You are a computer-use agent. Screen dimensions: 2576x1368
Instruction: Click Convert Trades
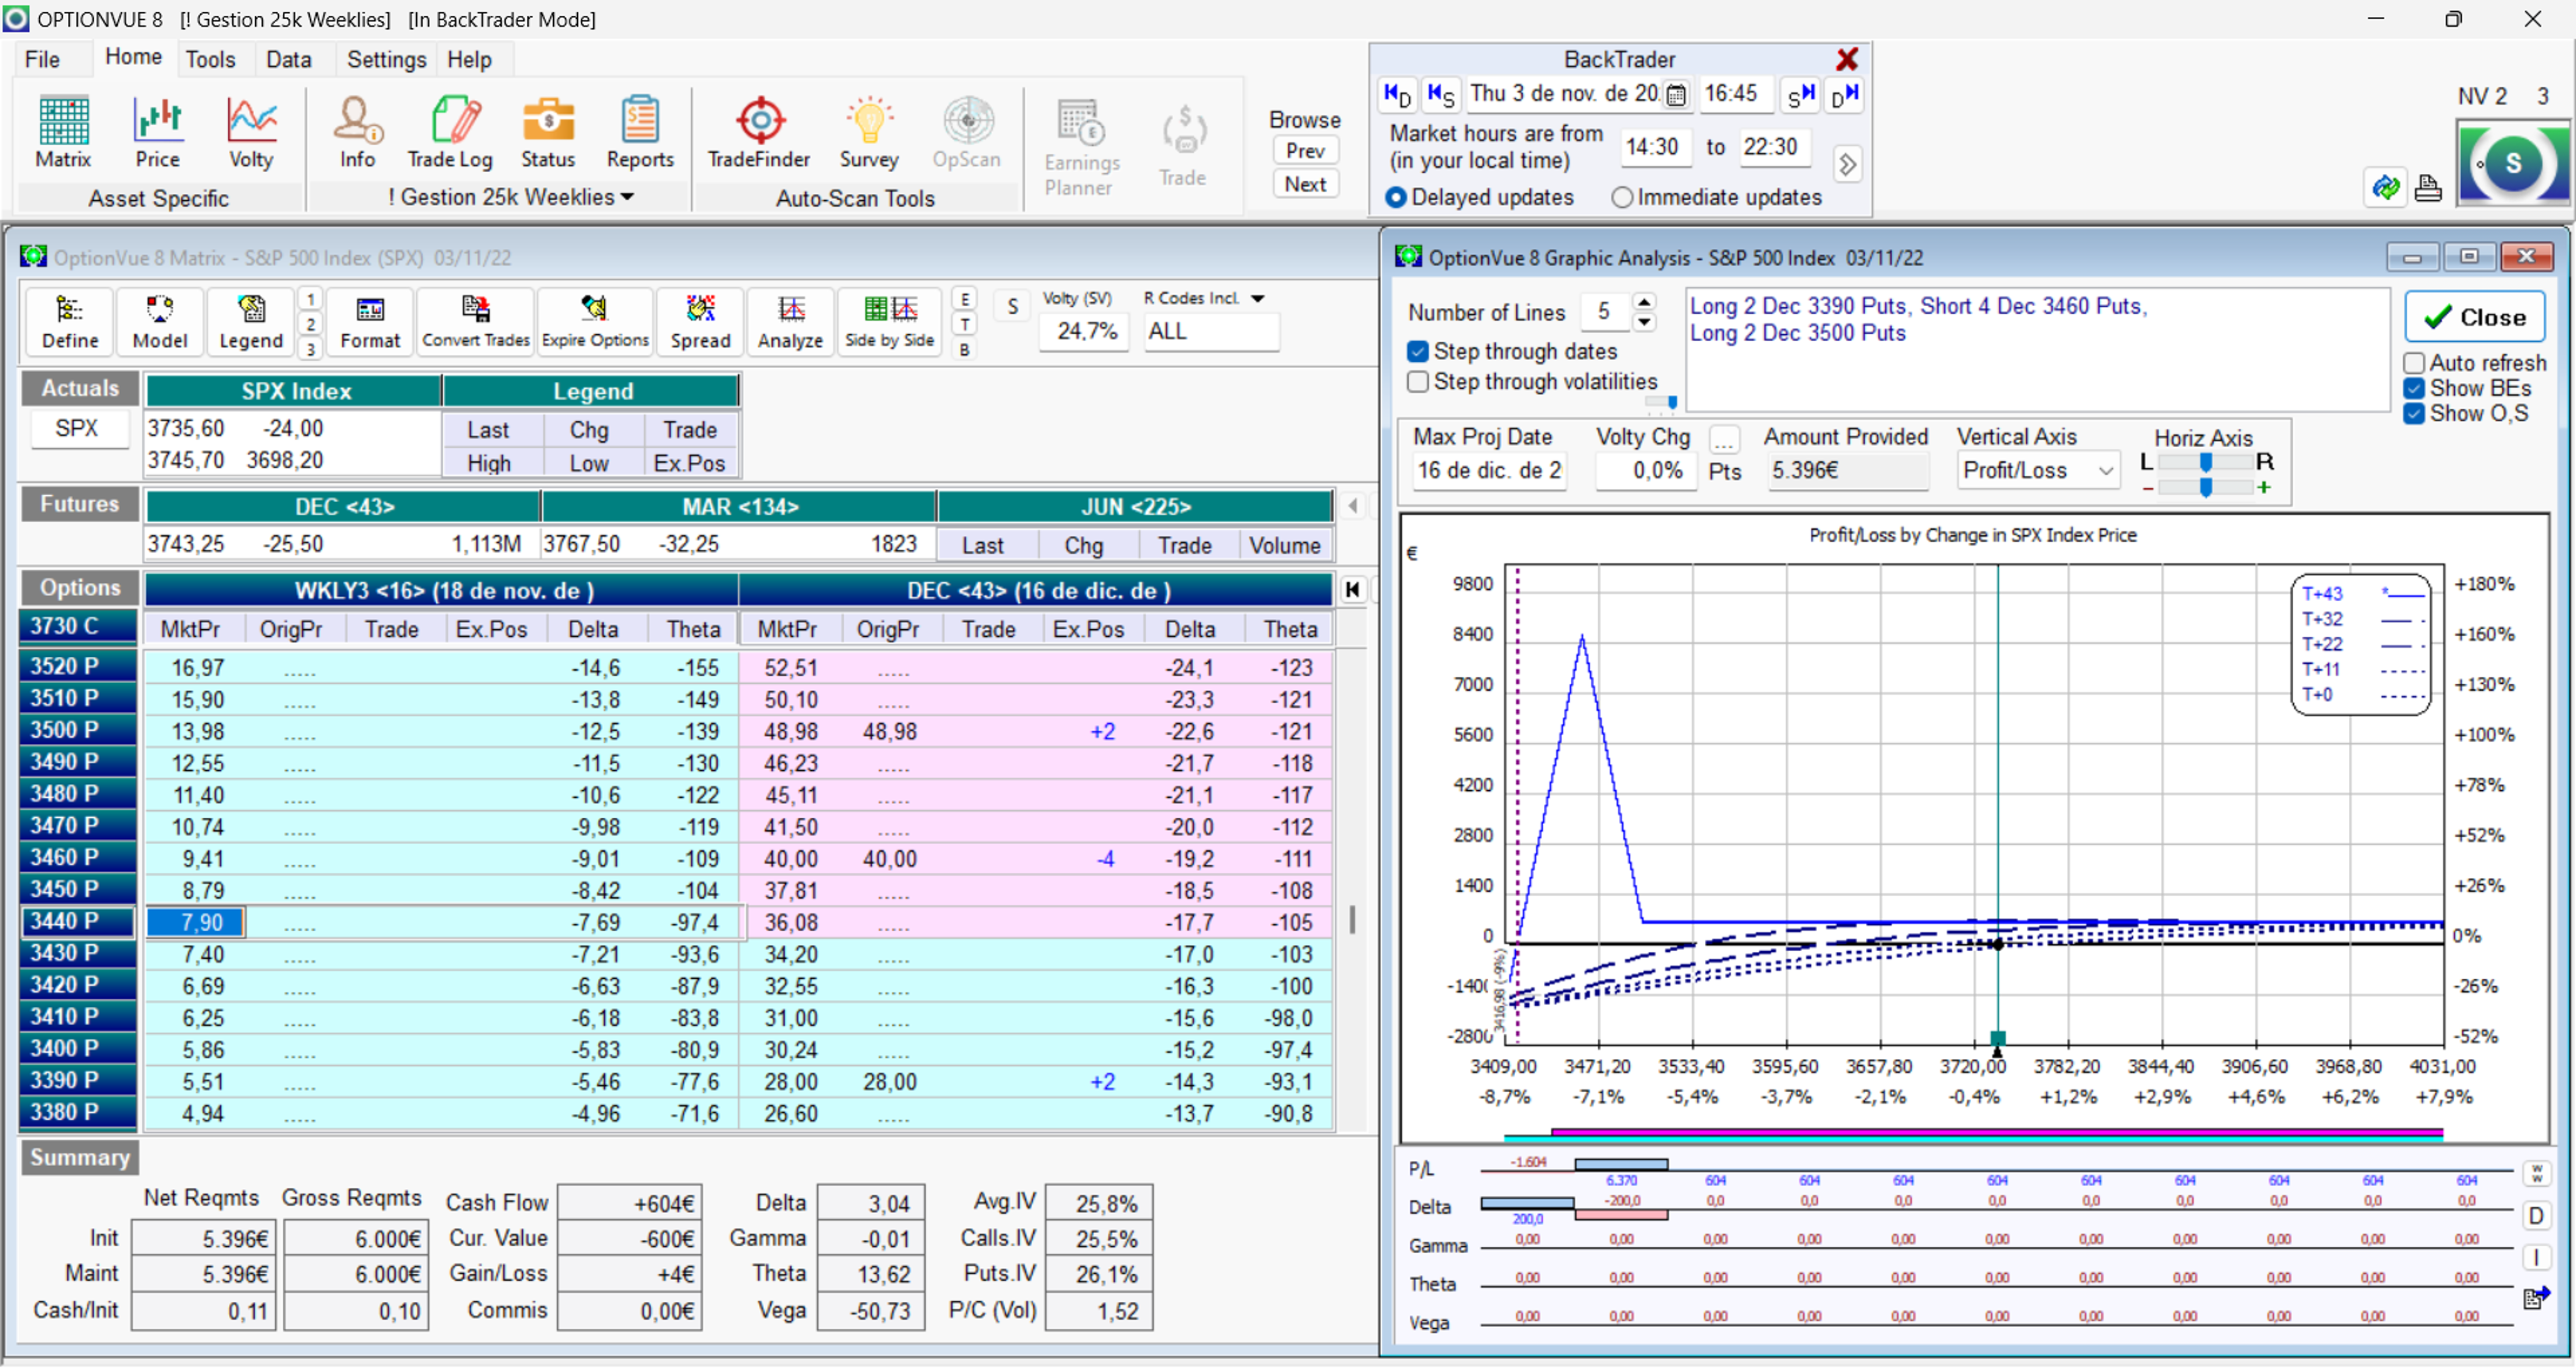(x=476, y=322)
